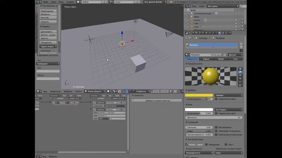
Task: Click the Camera icon in the outliner
Action: (x=192, y=20)
